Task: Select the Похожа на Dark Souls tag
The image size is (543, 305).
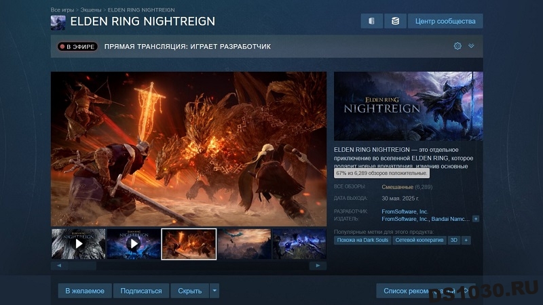Action: point(362,240)
